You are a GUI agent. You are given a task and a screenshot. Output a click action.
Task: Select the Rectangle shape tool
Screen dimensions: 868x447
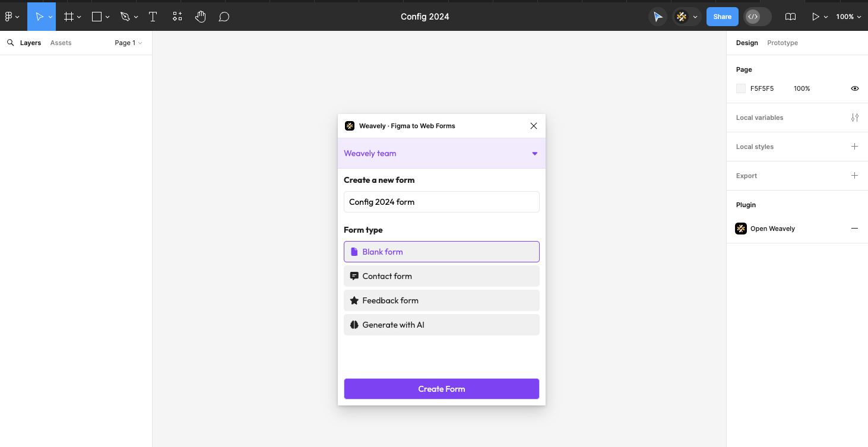tap(97, 17)
